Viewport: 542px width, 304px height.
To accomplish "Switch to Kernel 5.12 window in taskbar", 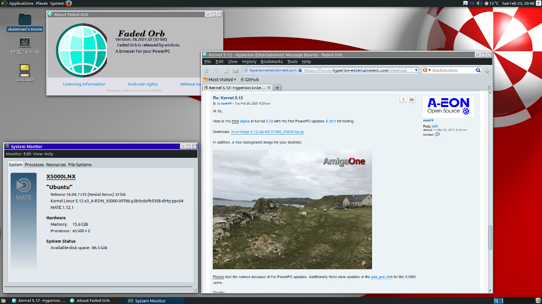I will [x=38, y=300].
